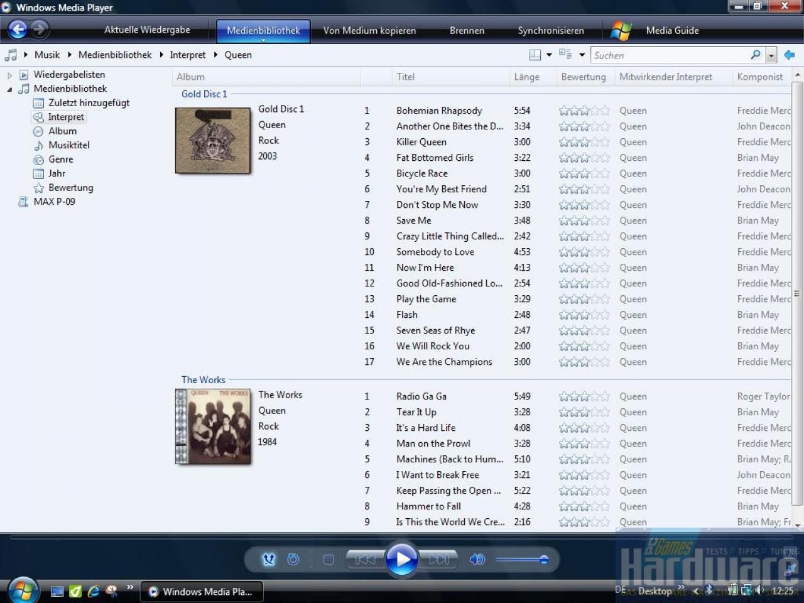Select Zuletzt hinzugefügt in sidebar
The height and width of the screenshot is (603, 804).
coord(89,103)
